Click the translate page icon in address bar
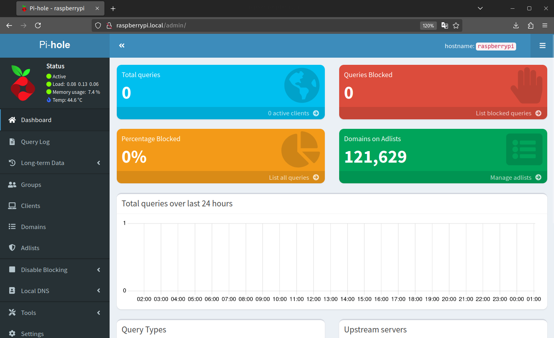Viewport: 554px width, 338px height. [445, 25]
